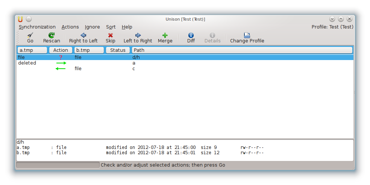This screenshot has width=370, height=185.
Task: Open Diff for the selected file
Action: tap(191, 35)
